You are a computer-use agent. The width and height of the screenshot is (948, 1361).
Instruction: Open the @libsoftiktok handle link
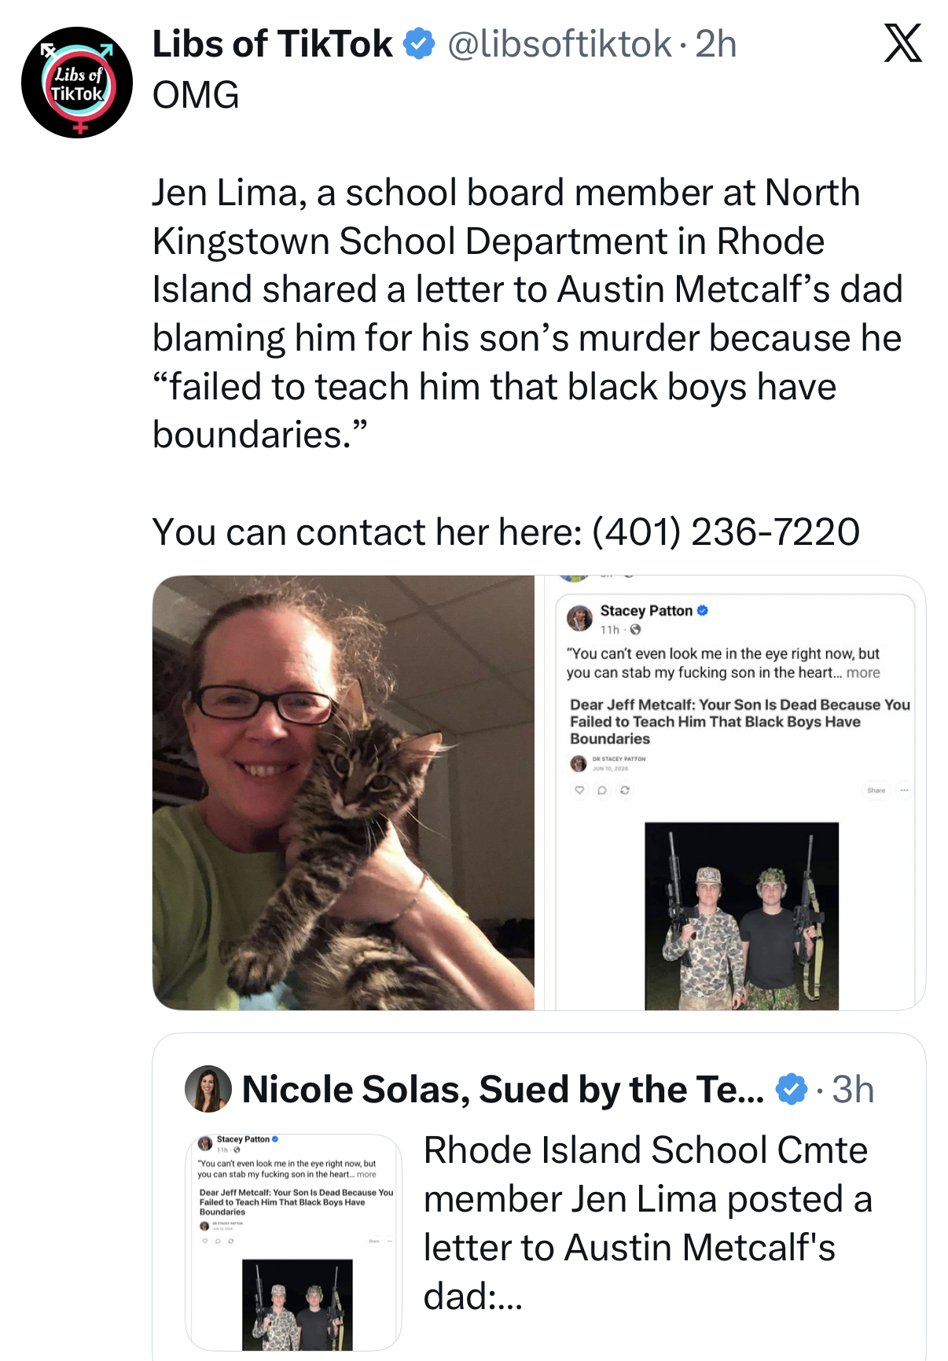click(560, 44)
